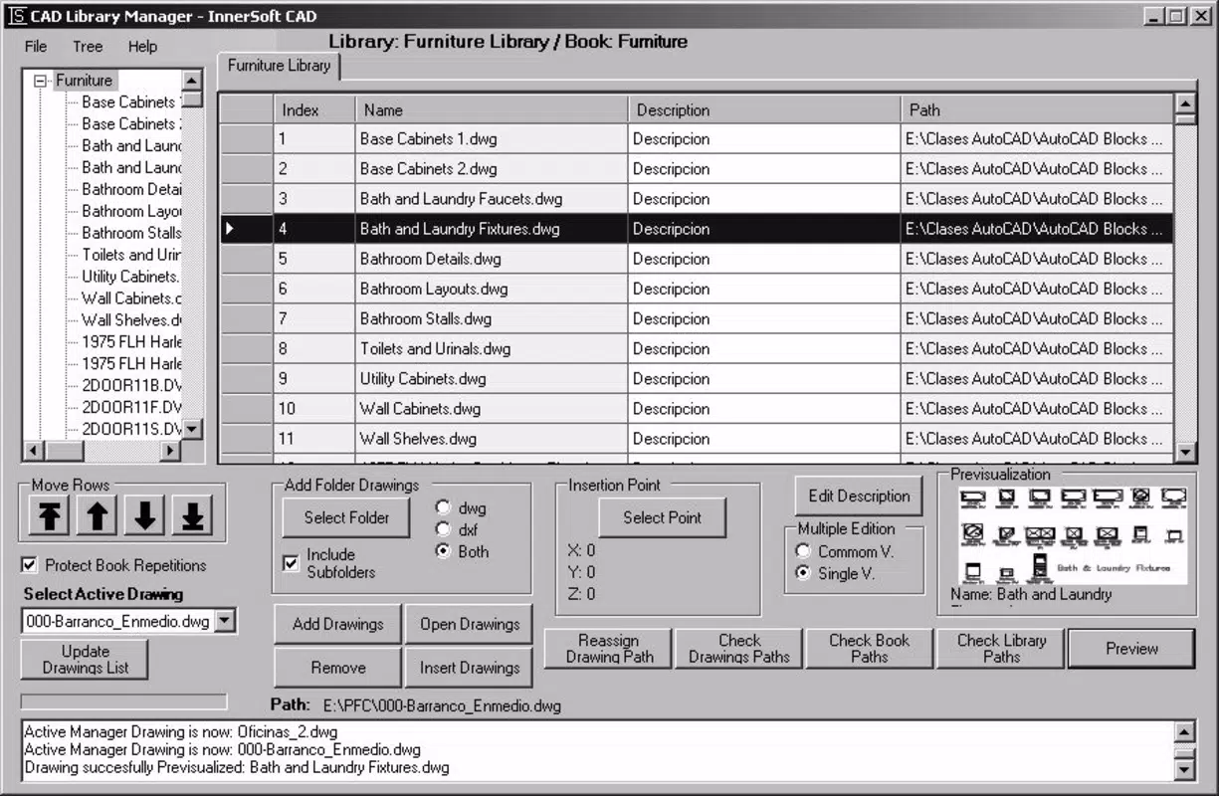Image resolution: width=1219 pixels, height=796 pixels.
Task: Select Wall Cabinets tree item
Action: tap(131, 298)
